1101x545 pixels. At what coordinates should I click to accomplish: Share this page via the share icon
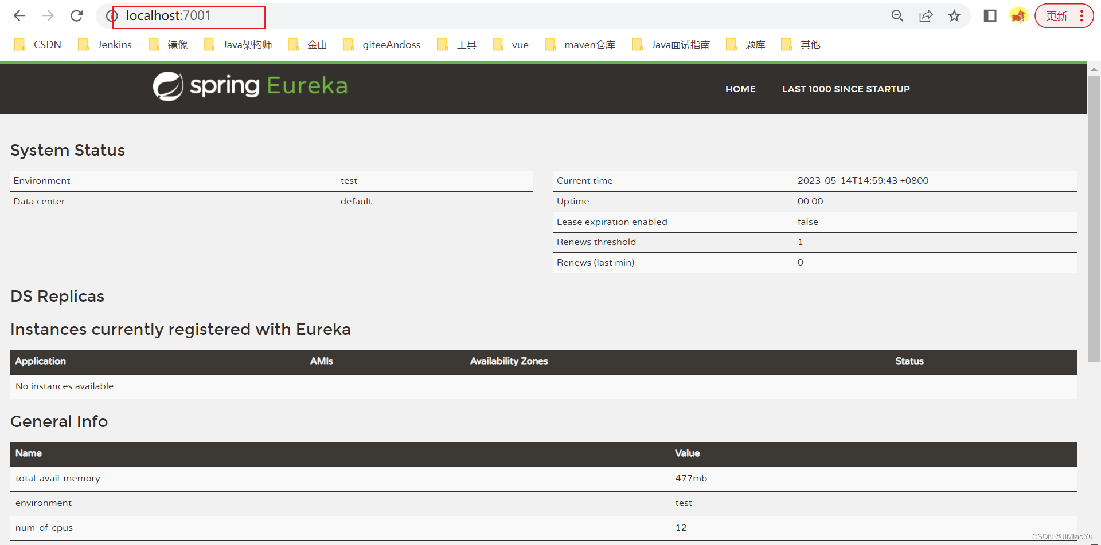926,16
